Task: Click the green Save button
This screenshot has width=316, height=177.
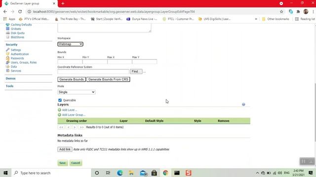Action: click(63, 163)
